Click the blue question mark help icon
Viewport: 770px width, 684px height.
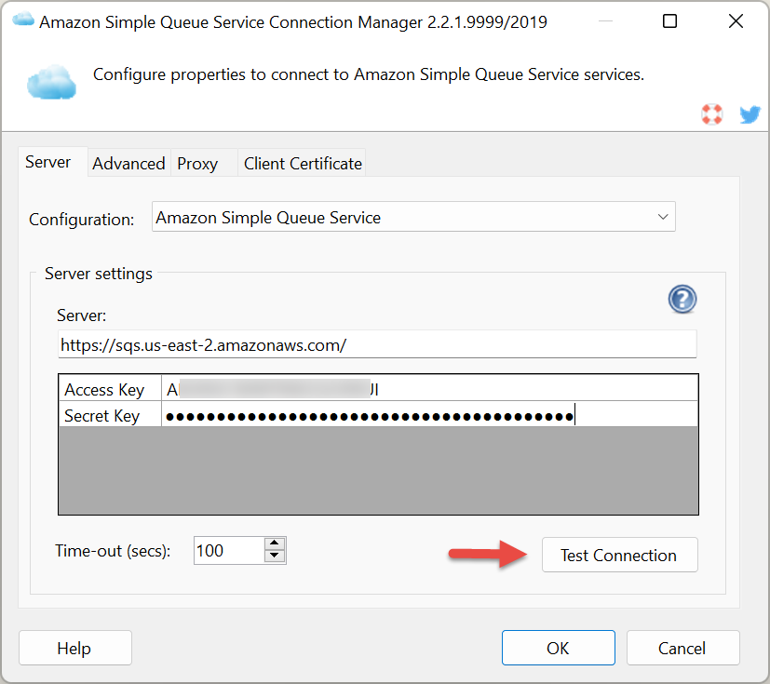coord(682,299)
